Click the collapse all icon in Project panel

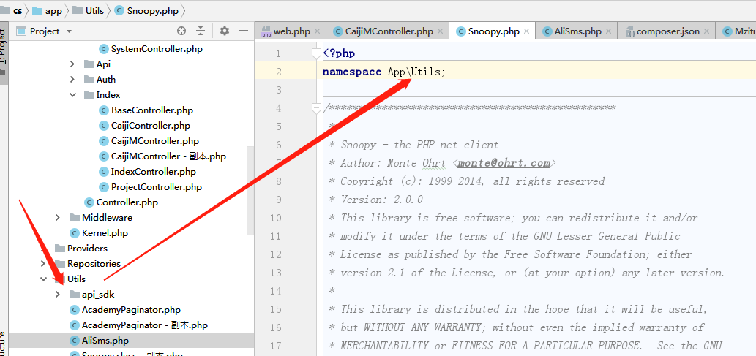click(201, 31)
